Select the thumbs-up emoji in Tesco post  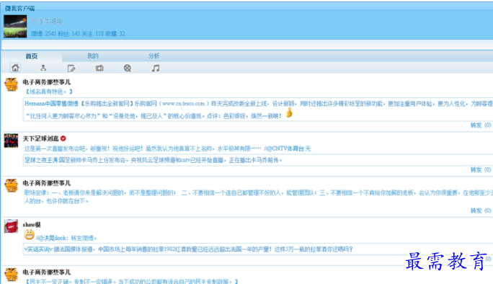tap(289, 112)
